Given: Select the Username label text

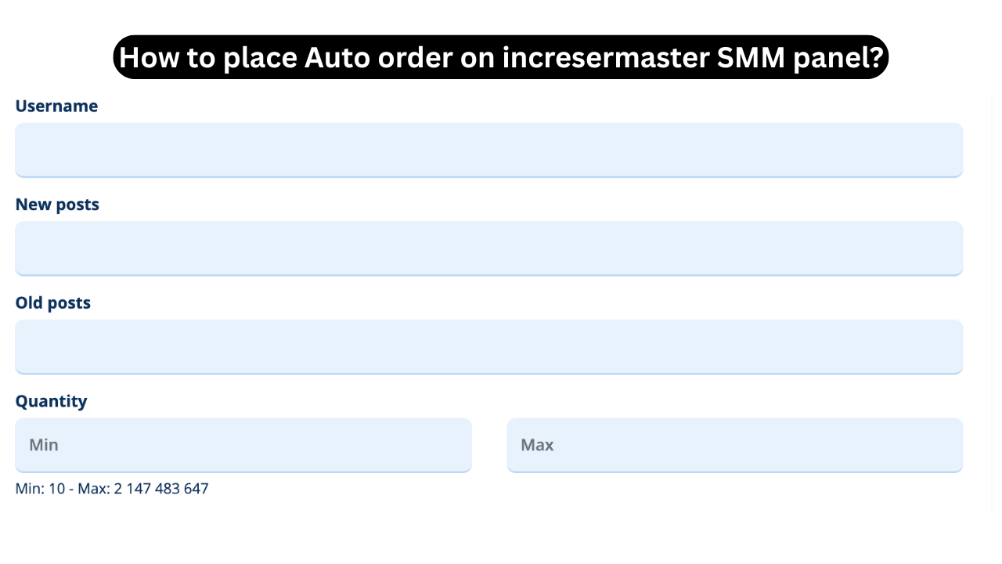Looking at the screenshot, I should (x=56, y=106).
